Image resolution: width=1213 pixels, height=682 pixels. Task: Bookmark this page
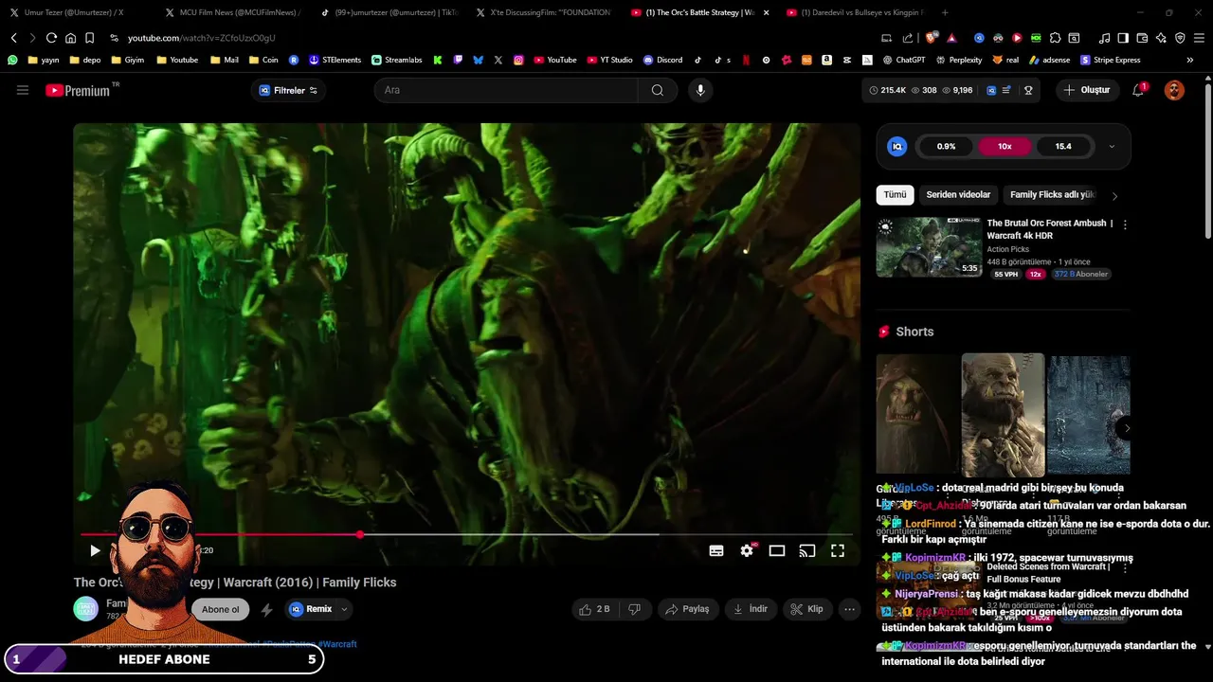pos(89,38)
